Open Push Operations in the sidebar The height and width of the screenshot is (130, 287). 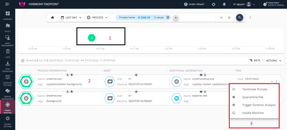[x=7, y=66]
